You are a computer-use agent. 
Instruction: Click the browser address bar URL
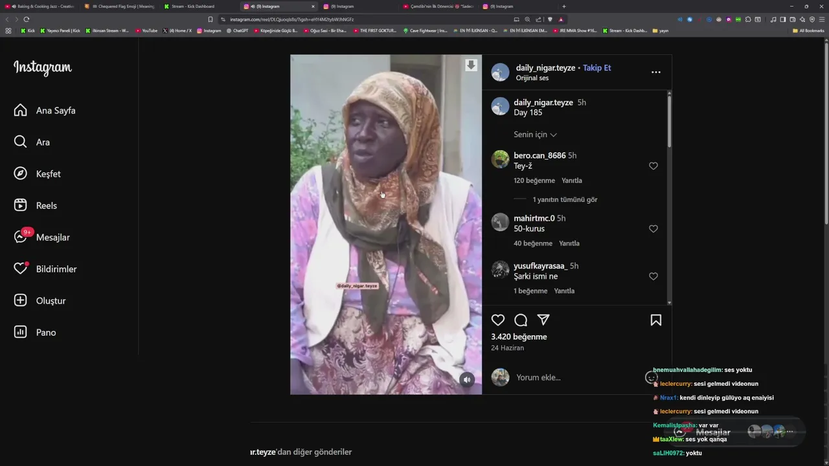click(x=292, y=19)
